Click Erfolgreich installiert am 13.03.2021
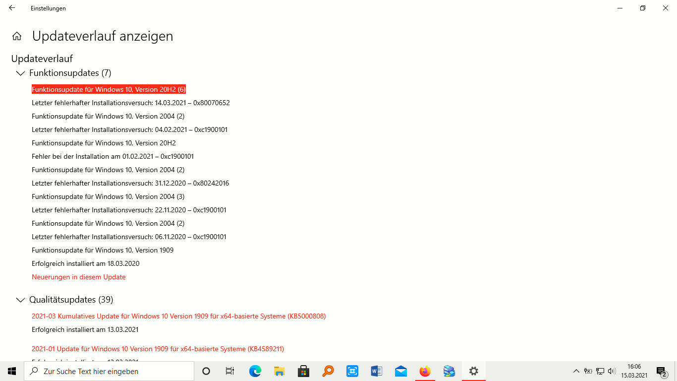 coord(85,329)
